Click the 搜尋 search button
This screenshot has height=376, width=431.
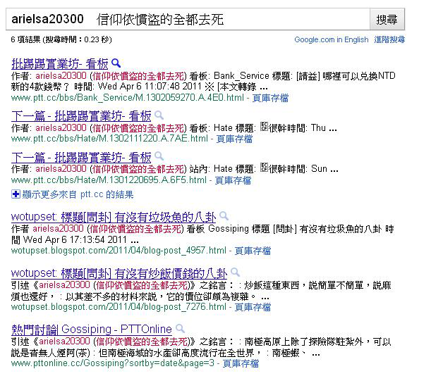pos(387,19)
